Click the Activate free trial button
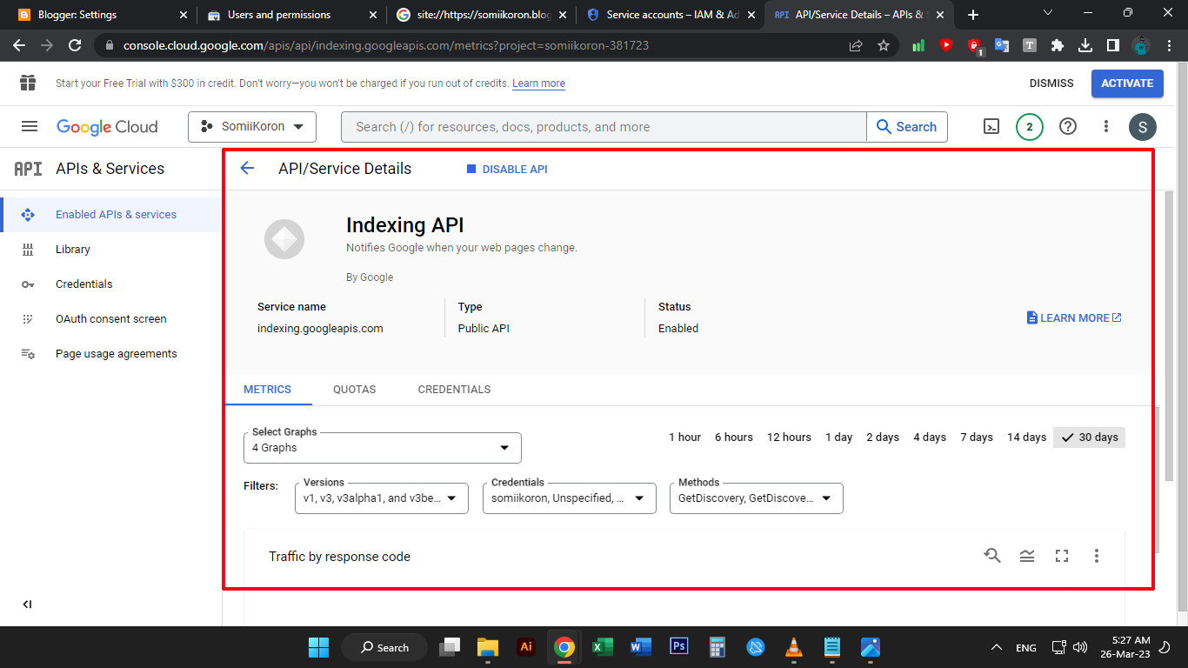Viewport: 1188px width, 668px height. click(1127, 83)
